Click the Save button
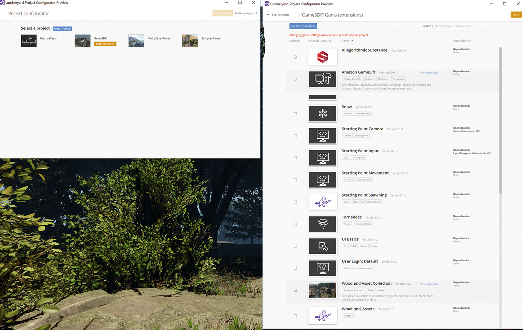The image size is (523, 330). 516,15
